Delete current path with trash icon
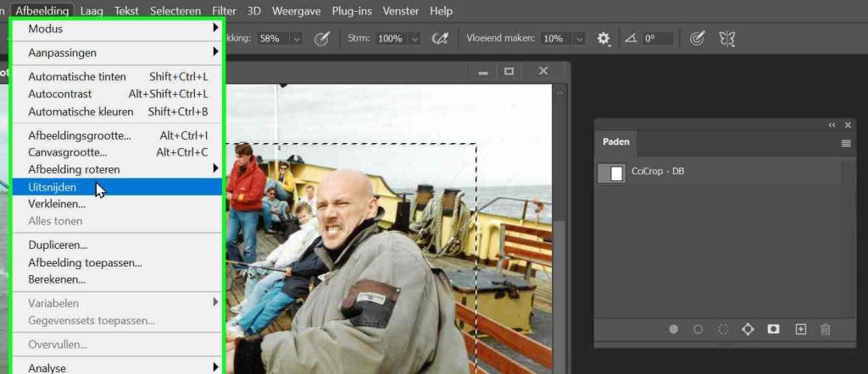 pos(826,329)
